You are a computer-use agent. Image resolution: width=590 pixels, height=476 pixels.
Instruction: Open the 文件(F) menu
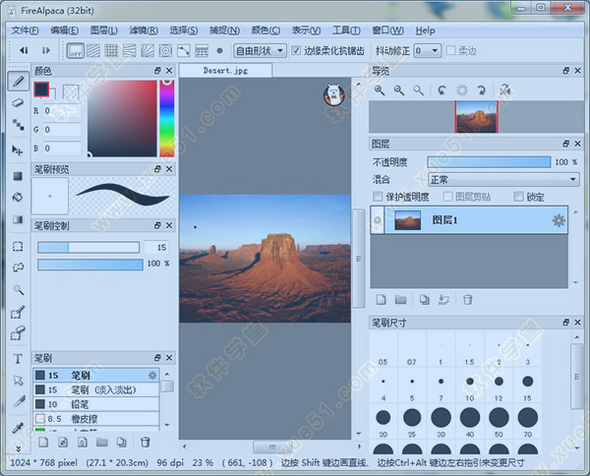25,30
